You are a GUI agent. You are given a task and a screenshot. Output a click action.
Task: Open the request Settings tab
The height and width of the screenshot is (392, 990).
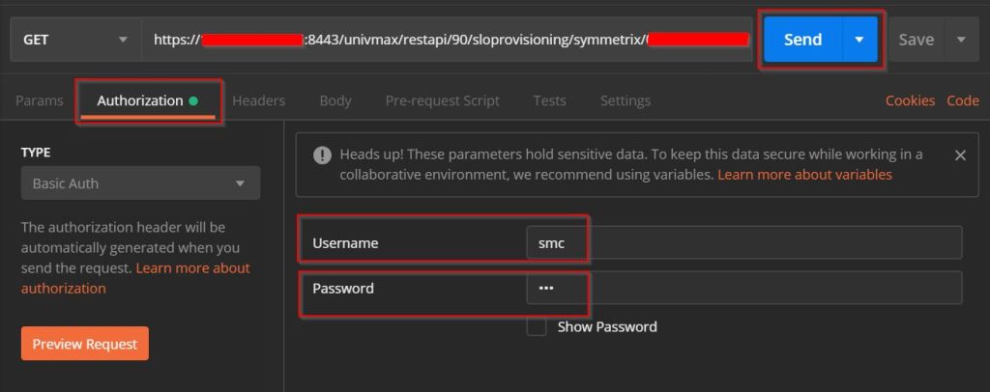(625, 100)
